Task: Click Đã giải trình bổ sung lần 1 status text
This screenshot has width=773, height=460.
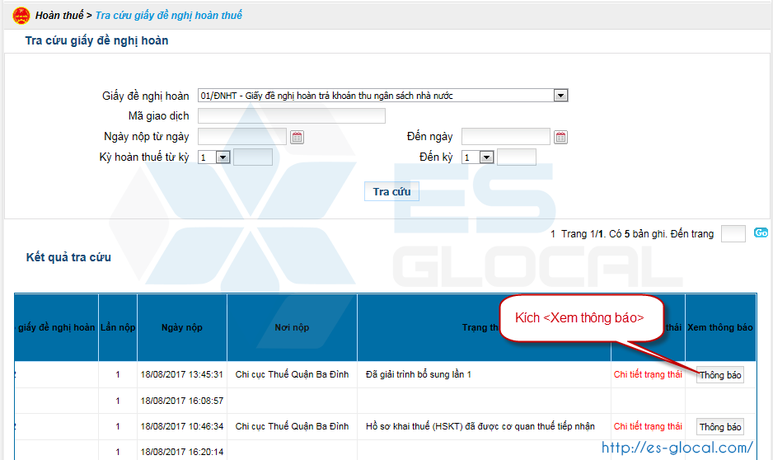Action: click(x=419, y=375)
